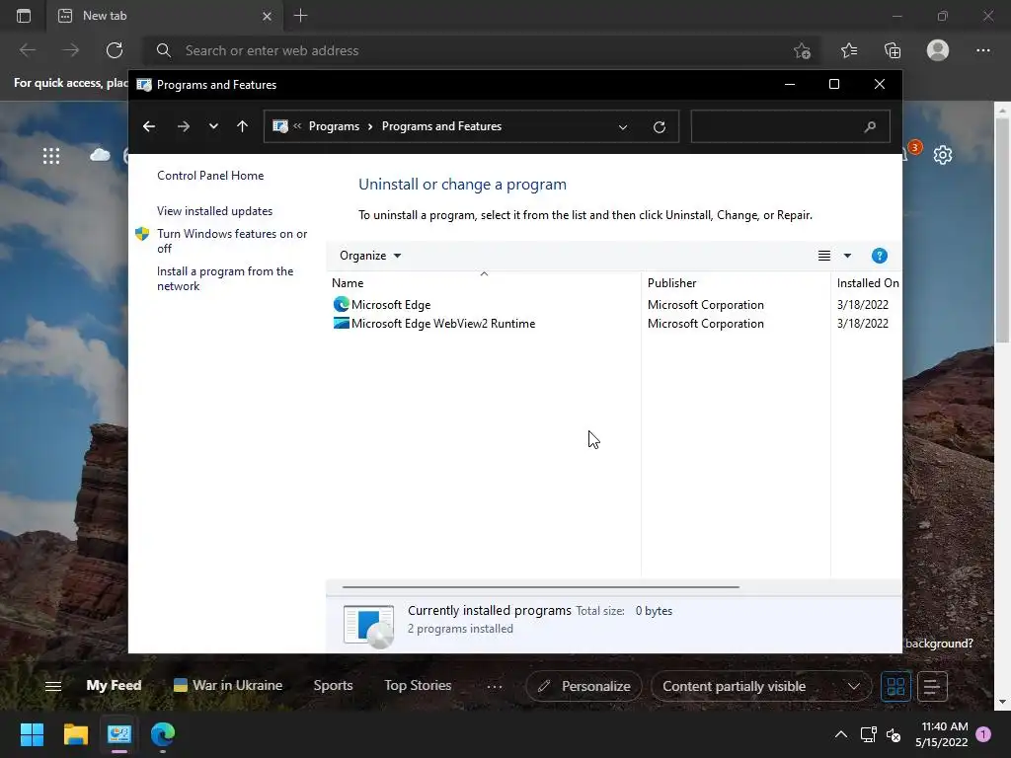1011x758 pixels.
Task: Go back in Programs and Features window
Action: [149, 126]
